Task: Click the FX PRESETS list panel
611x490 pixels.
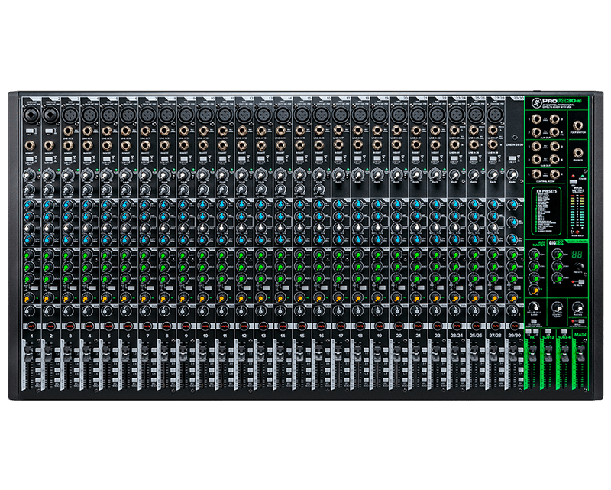Action: (546, 209)
